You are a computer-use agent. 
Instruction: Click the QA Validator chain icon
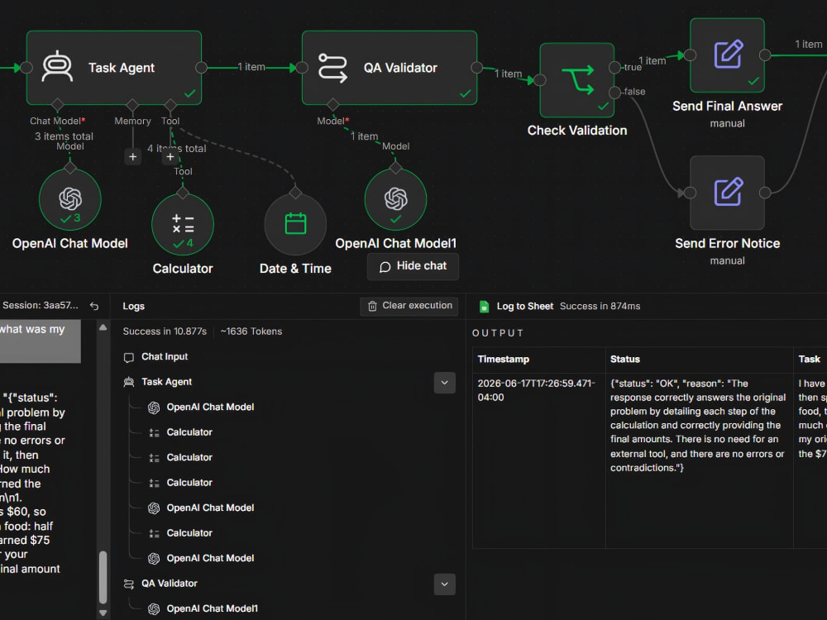point(332,68)
